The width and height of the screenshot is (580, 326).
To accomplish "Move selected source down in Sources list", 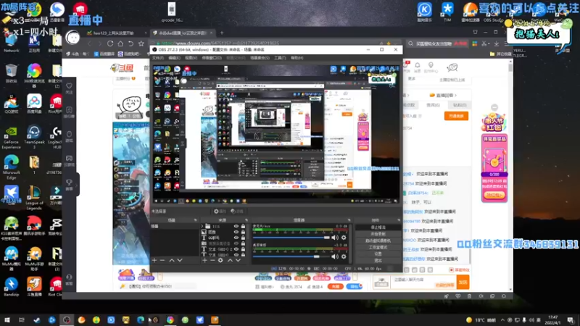I will coord(239,261).
